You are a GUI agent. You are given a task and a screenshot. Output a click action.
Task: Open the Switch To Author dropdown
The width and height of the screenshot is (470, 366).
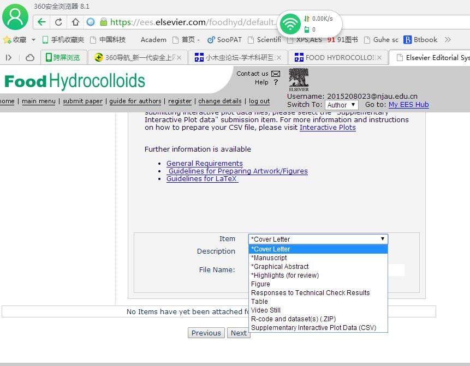[x=341, y=105]
